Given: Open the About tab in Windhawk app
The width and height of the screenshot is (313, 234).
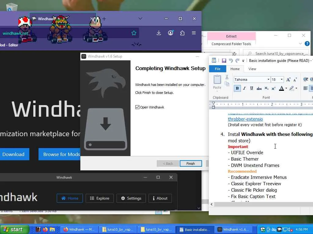Looking at the screenshot, I should (x=160, y=198).
